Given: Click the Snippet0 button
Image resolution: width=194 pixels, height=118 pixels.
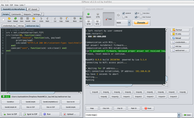Looking at the screenshot, I should click(x=95, y=92).
